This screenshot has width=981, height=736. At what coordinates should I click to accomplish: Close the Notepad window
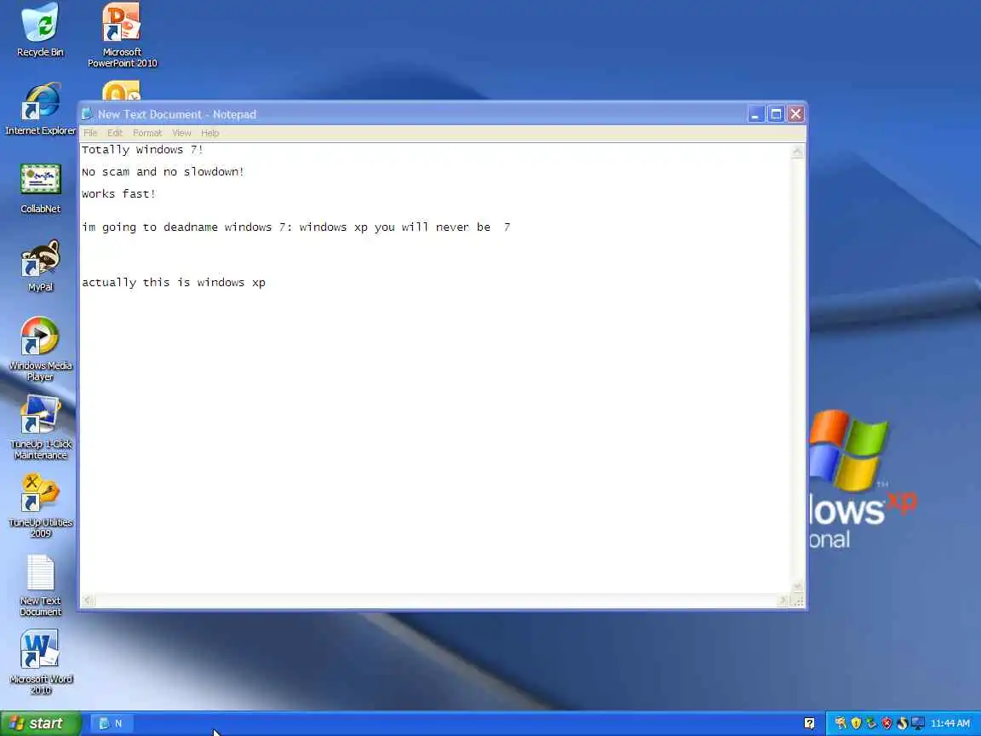[796, 114]
